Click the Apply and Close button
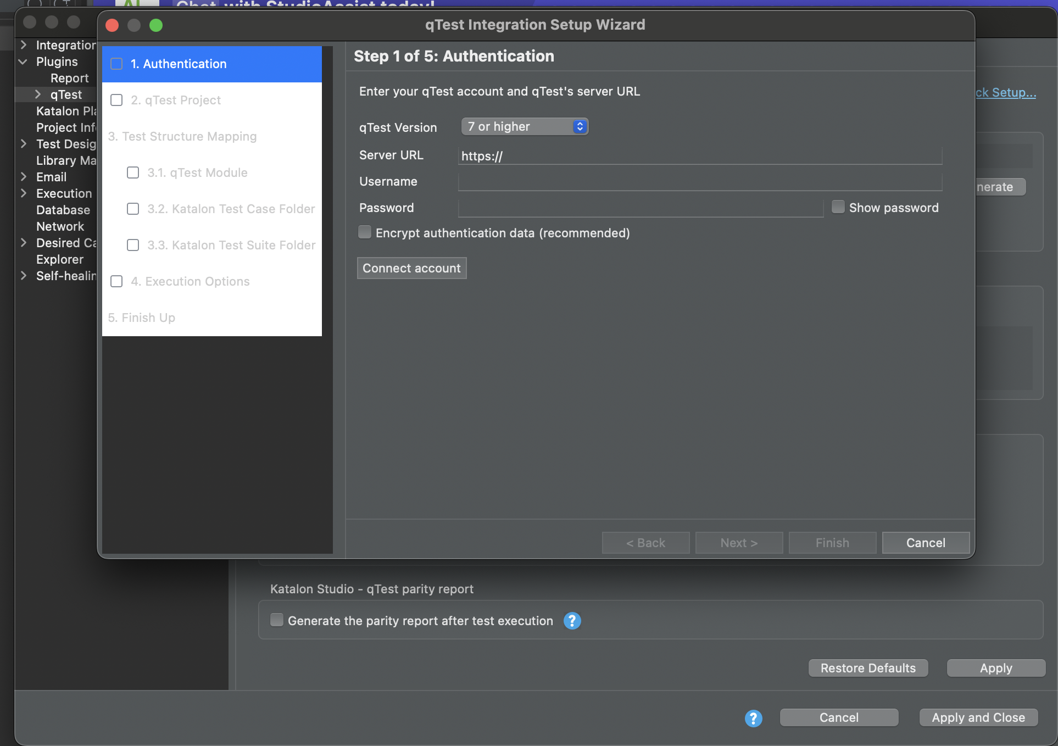1058x746 pixels. click(978, 717)
